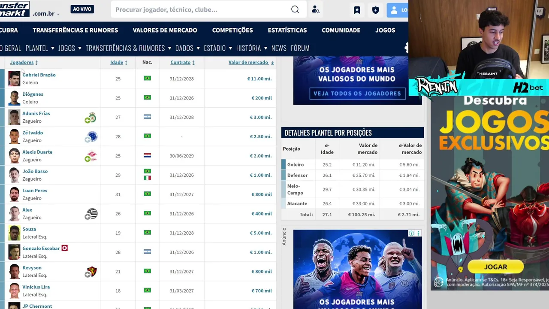
Task: Click Veja Todos os Jogadores button
Action: click(357, 94)
